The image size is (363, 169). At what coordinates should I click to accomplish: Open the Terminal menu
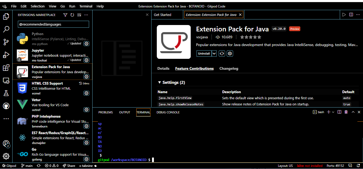[86, 6]
